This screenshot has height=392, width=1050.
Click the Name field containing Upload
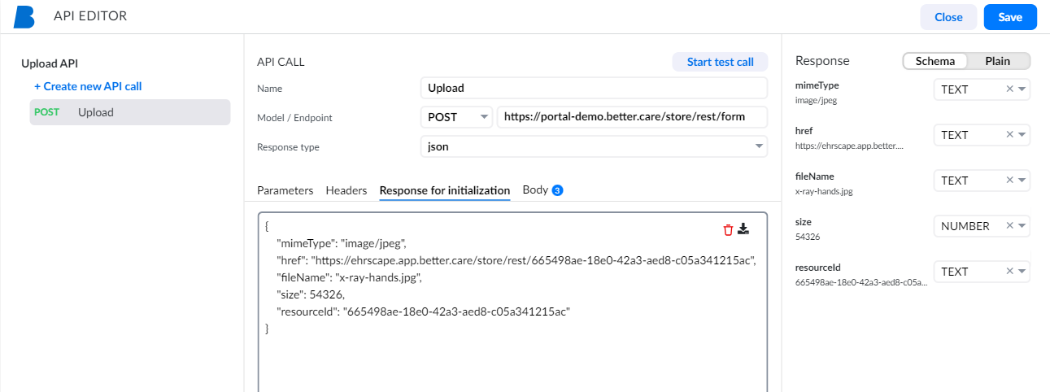pyautogui.click(x=594, y=88)
